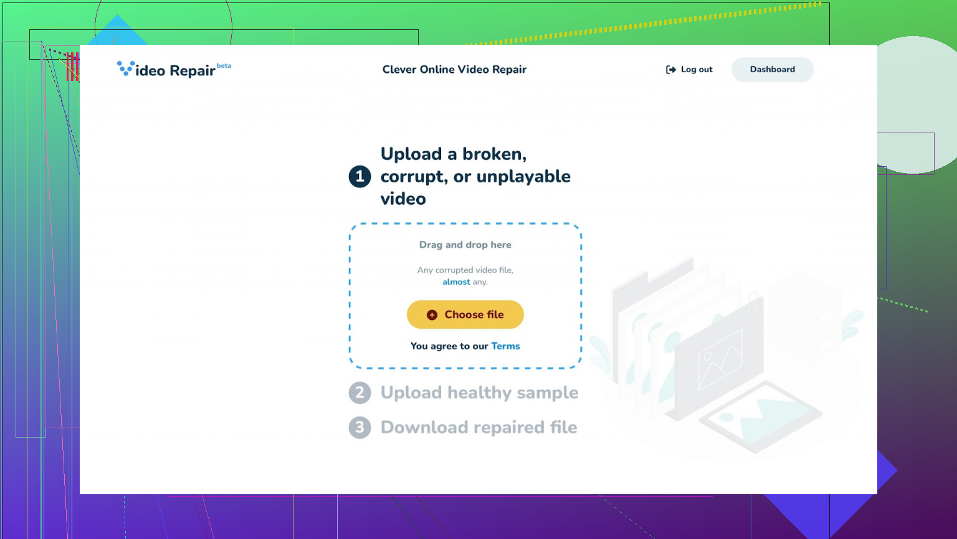Screen dimensions: 957x539
Task: Open the Video Repair beta logo
Action: click(x=174, y=69)
